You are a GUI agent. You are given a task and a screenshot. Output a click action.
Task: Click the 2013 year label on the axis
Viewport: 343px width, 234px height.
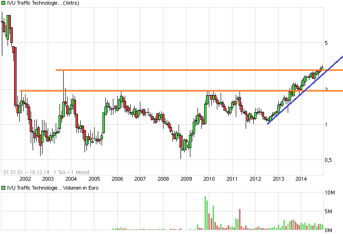tap(278, 179)
